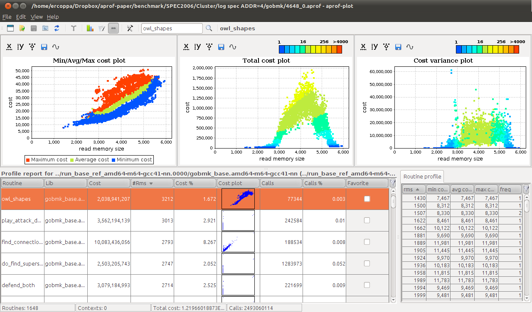Mark find_connectio routine as Favorite
The image size is (532, 312).
(x=367, y=242)
